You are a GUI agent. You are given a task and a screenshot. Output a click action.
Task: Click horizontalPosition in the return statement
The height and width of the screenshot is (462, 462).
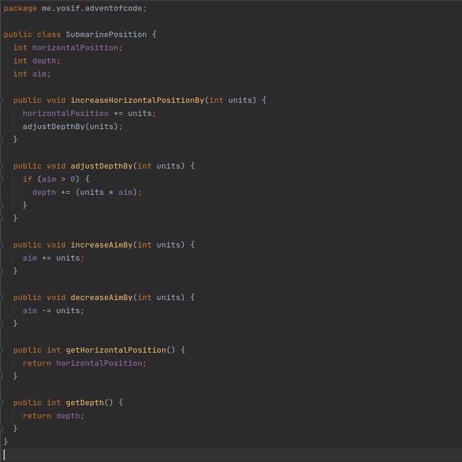coord(99,363)
